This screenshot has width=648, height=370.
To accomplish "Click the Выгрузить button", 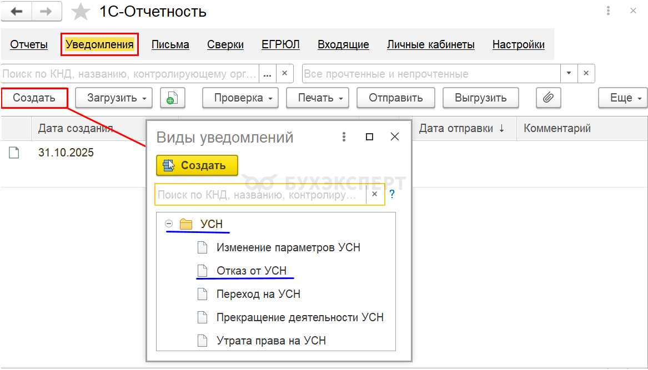I will click(x=481, y=98).
